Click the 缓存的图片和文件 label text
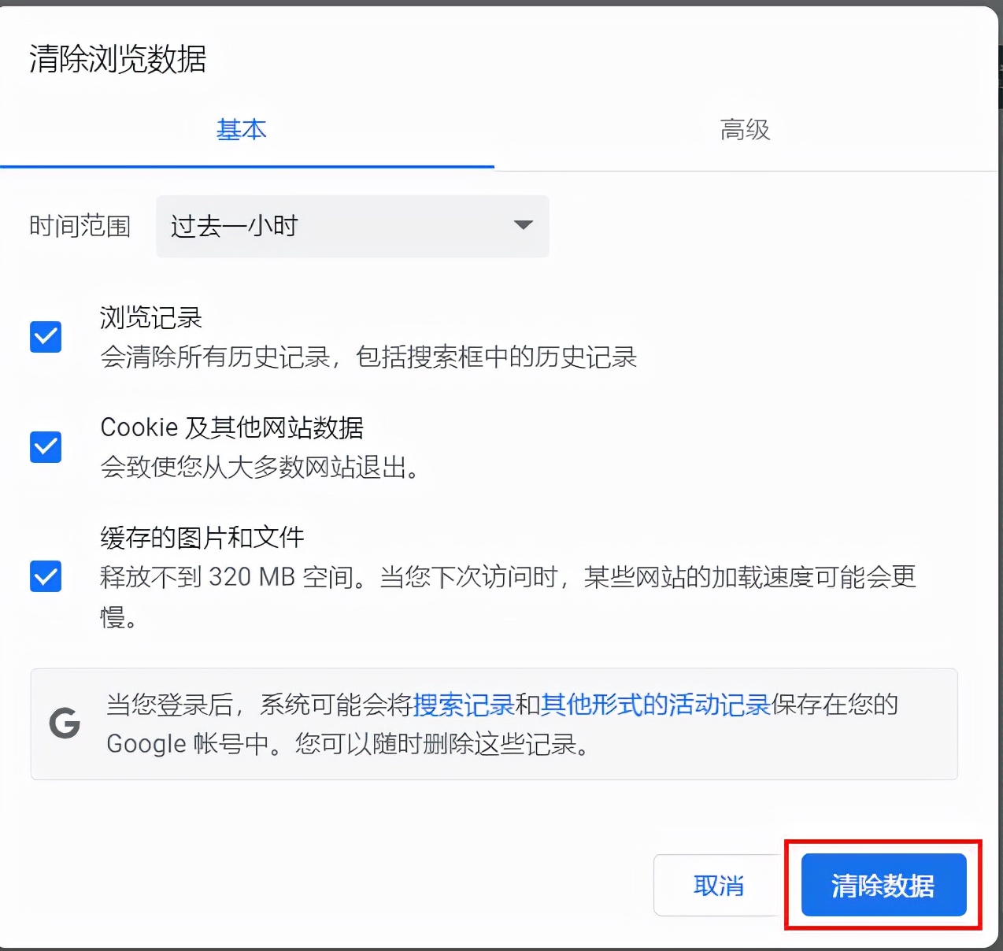This screenshot has width=1003, height=951. [202, 537]
